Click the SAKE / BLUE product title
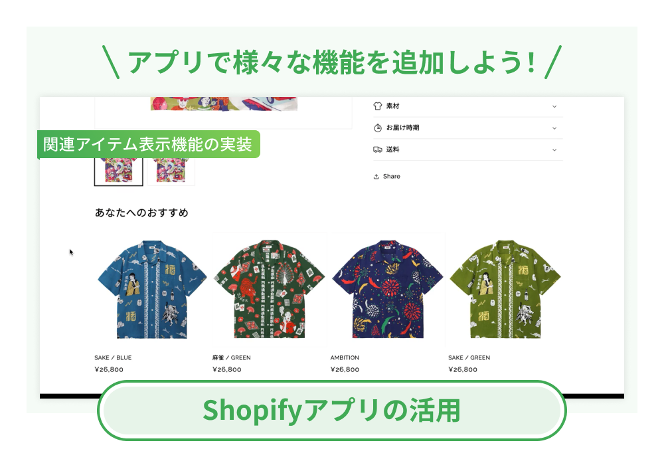 113,357
